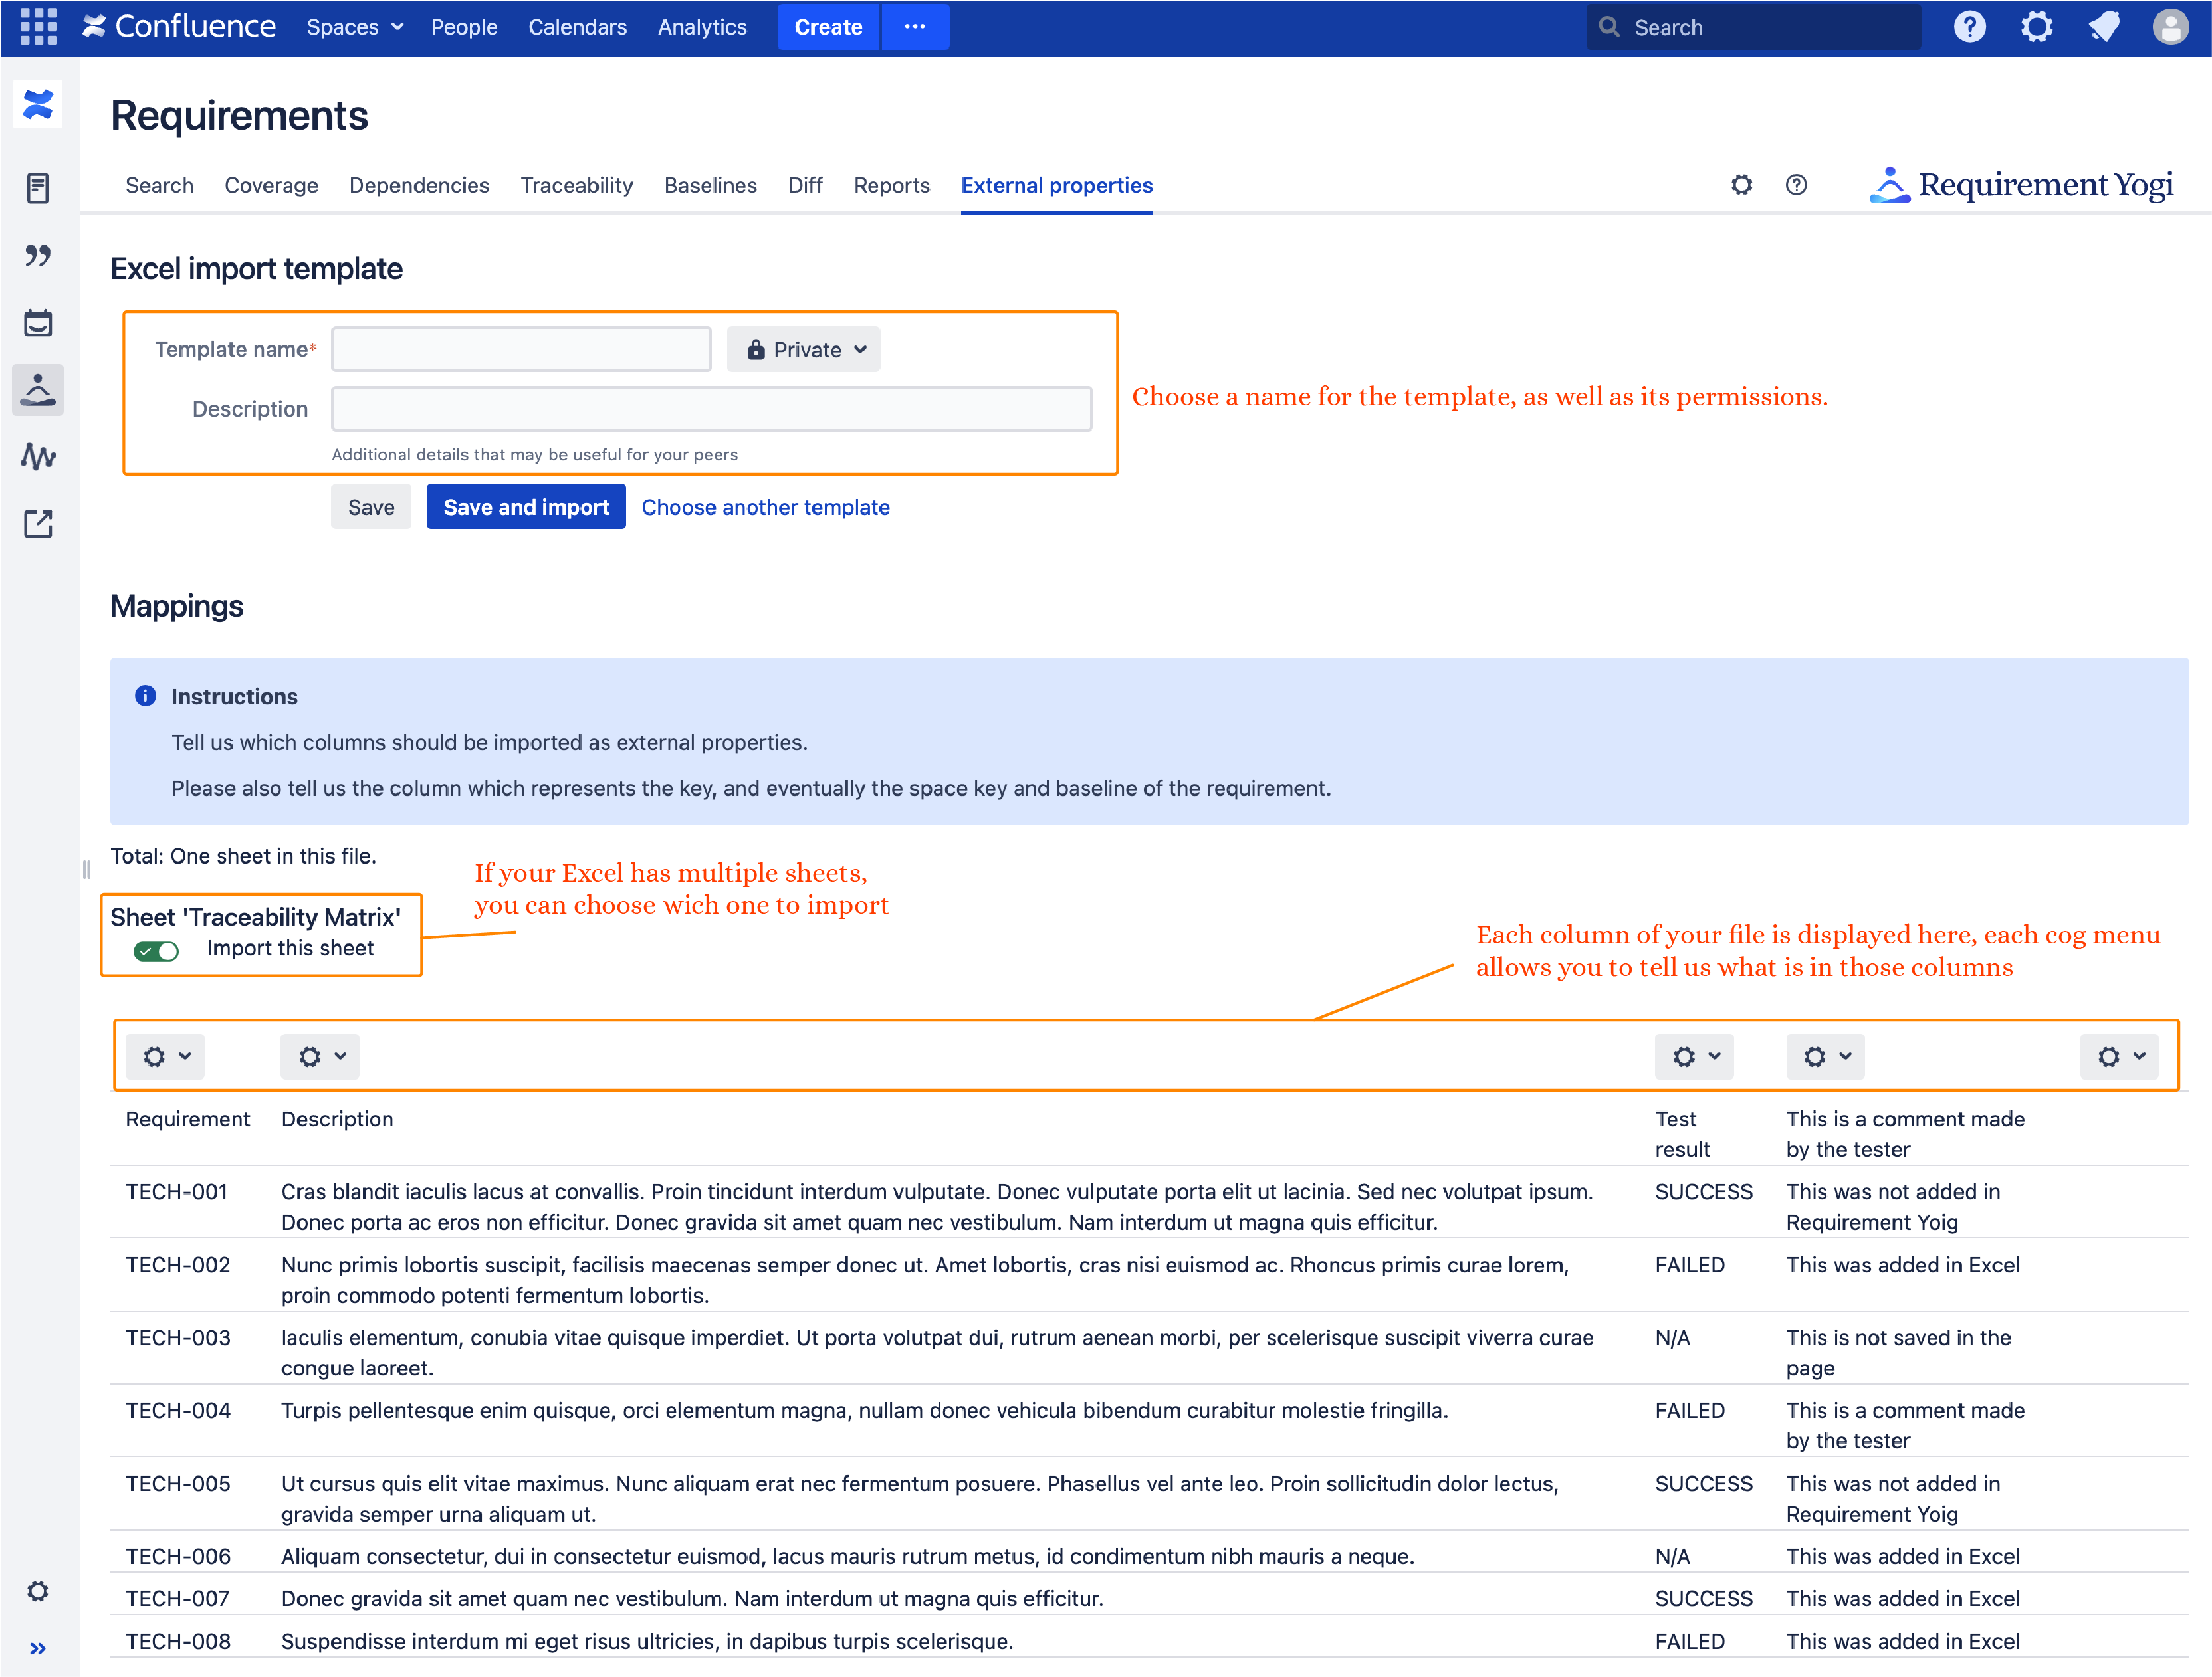The width and height of the screenshot is (2212, 1677).
Task: Open the Private permissions dropdown
Action: coord(803,349)
